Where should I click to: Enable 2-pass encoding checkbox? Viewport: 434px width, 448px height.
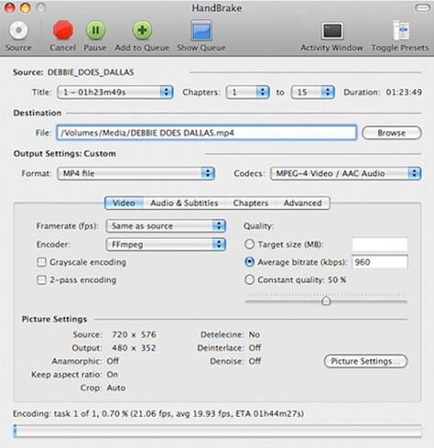[x=41, y=280]
